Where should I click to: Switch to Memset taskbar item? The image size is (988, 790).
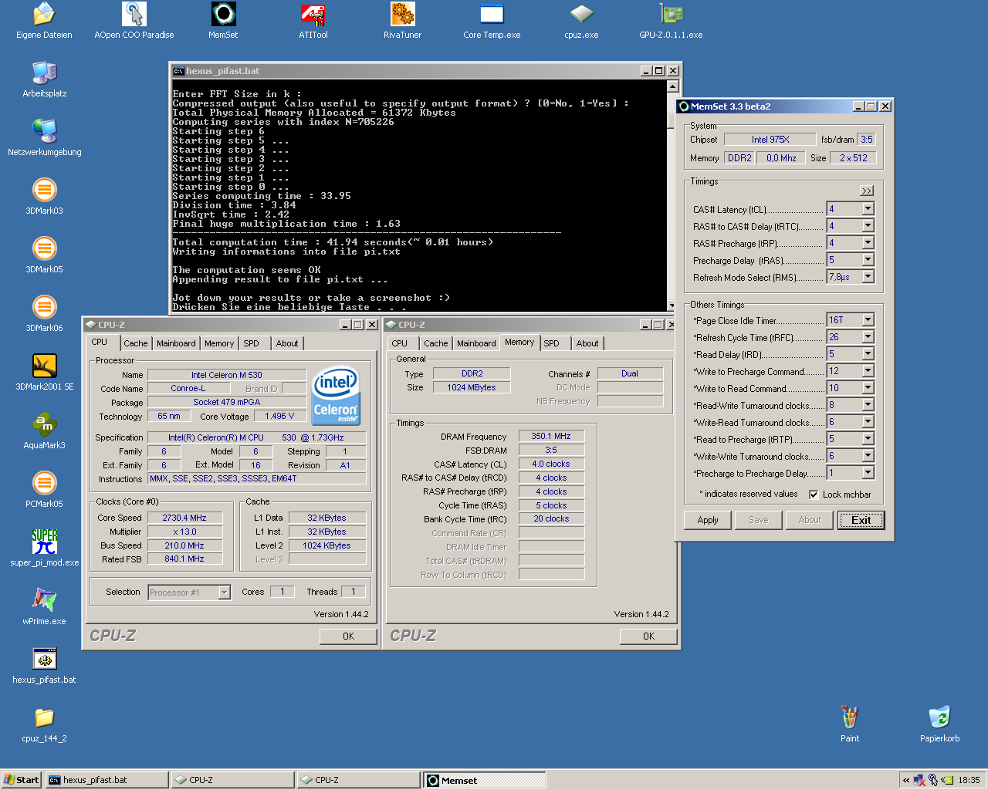pyautogui.click(x=485, y=780)
